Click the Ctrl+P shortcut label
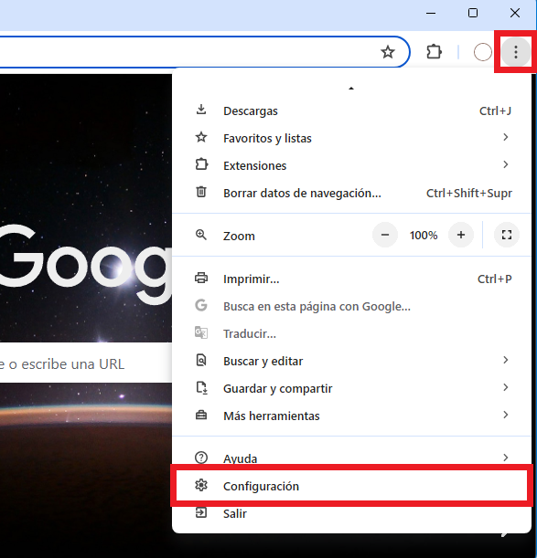This screenshot has width=537, height=558. click(x=495, y=279)
